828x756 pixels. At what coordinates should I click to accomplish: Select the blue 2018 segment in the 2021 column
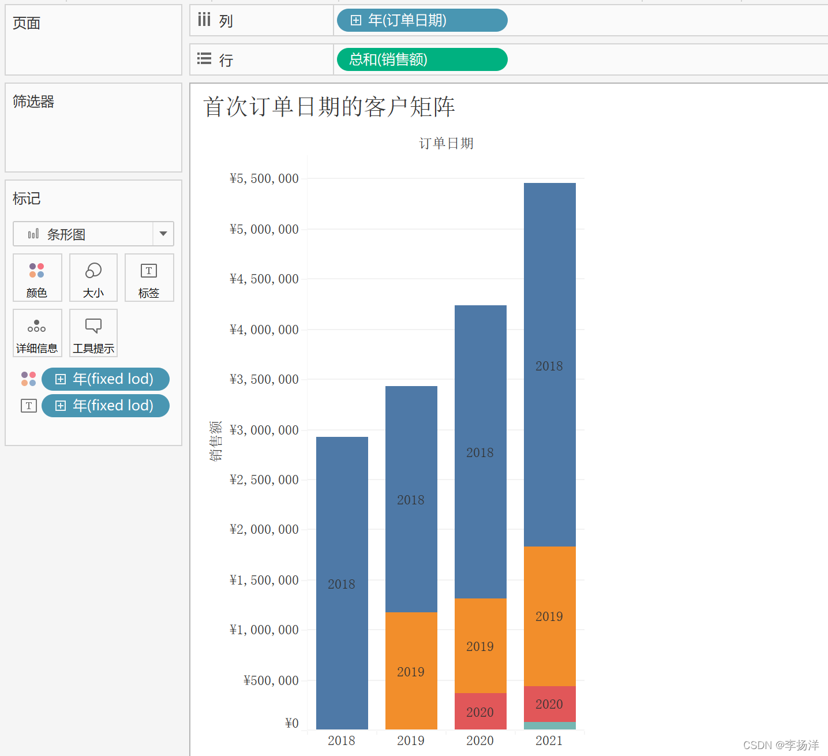[550, 365]
